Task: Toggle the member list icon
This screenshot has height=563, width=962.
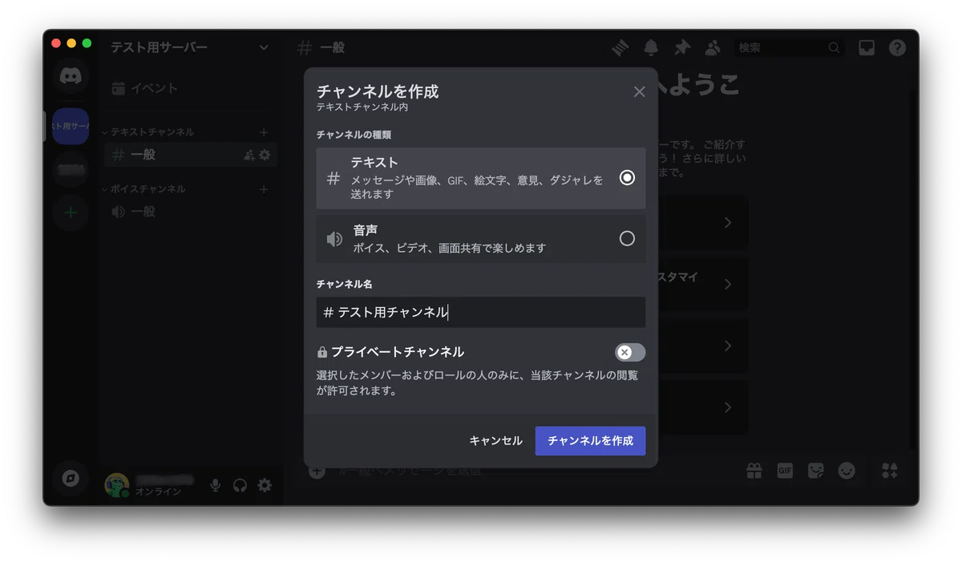Action: point(712,48)
